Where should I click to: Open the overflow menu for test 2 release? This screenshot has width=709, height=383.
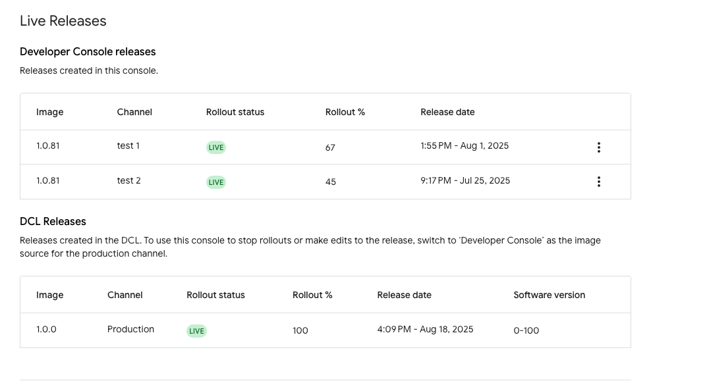pyautogui.click(x=598, y=181)
